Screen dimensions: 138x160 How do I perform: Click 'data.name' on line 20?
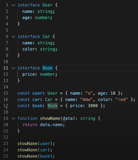click(x=51, y=125)
